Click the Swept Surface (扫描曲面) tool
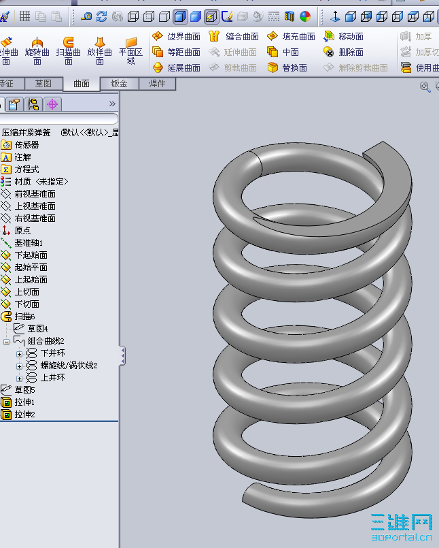 pos(69,51)
